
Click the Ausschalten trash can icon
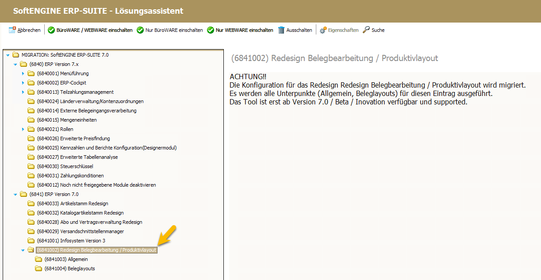(x=281, y=30)
